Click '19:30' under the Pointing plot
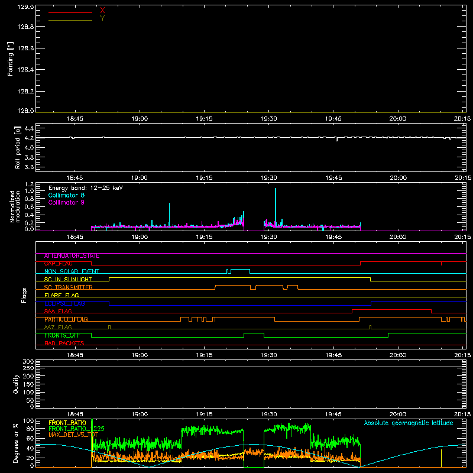Image resolution: width=473 pixels, height=473 pixels. (x=269, y=119)
